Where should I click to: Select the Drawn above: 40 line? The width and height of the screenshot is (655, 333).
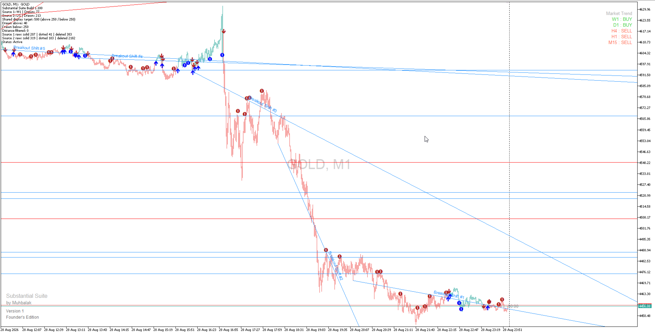click(15, 23)
